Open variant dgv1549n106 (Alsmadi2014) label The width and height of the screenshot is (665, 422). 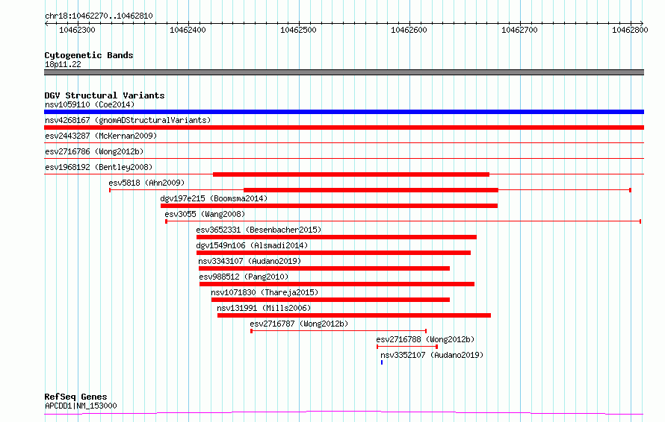click(x=252, y=245)
